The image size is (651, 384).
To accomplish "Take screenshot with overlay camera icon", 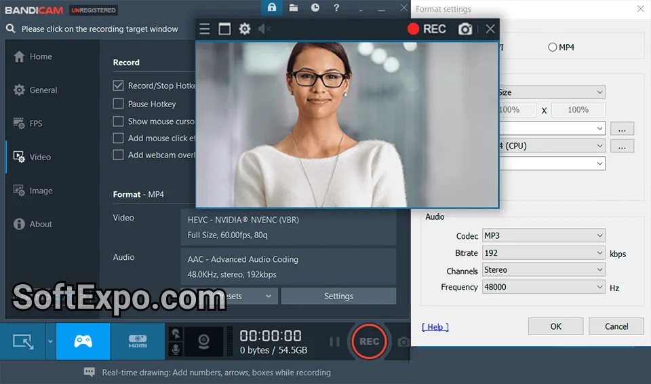I will (465, 29).
